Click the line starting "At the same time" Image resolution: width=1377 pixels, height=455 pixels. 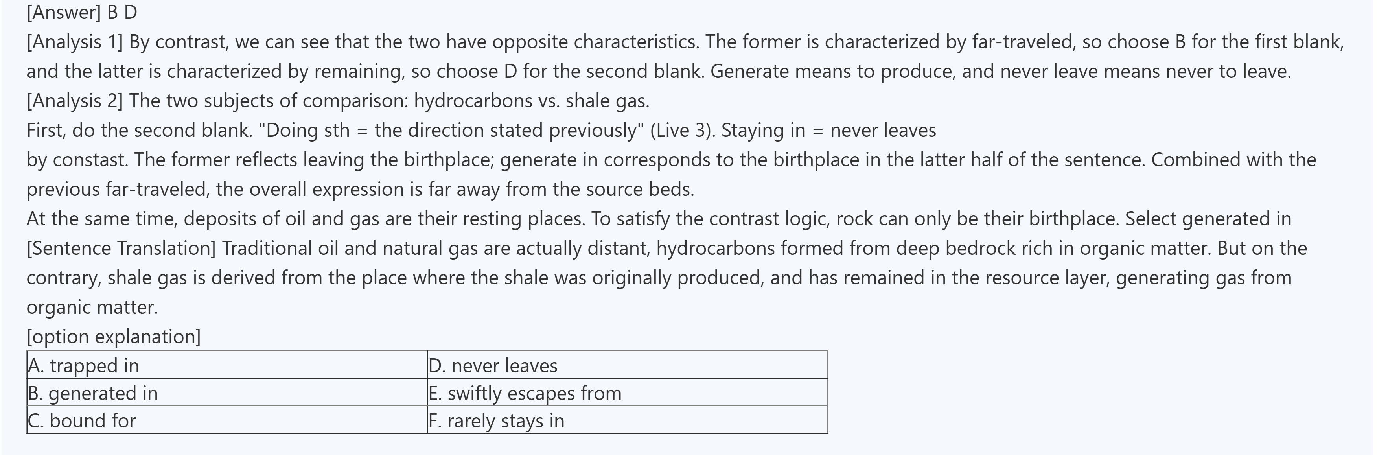click(x=659, y=219)
